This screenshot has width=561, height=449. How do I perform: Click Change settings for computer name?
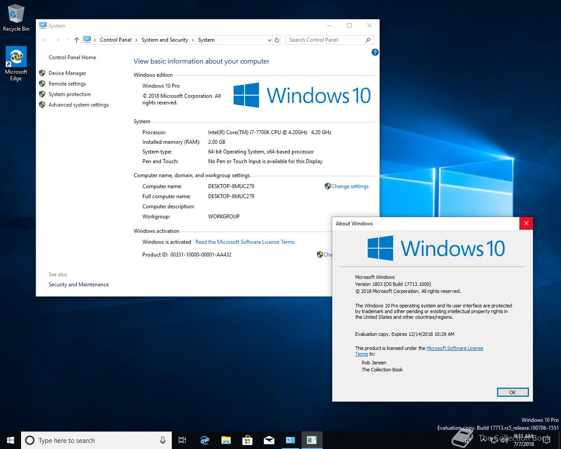click(350, 186)
